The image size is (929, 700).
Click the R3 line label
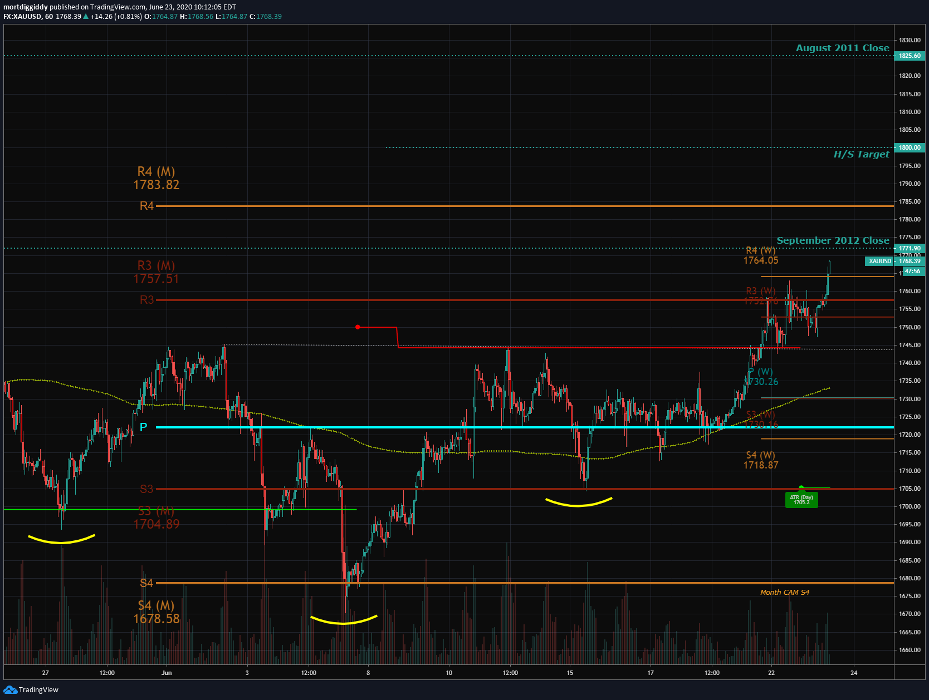[x=146, y=300]
